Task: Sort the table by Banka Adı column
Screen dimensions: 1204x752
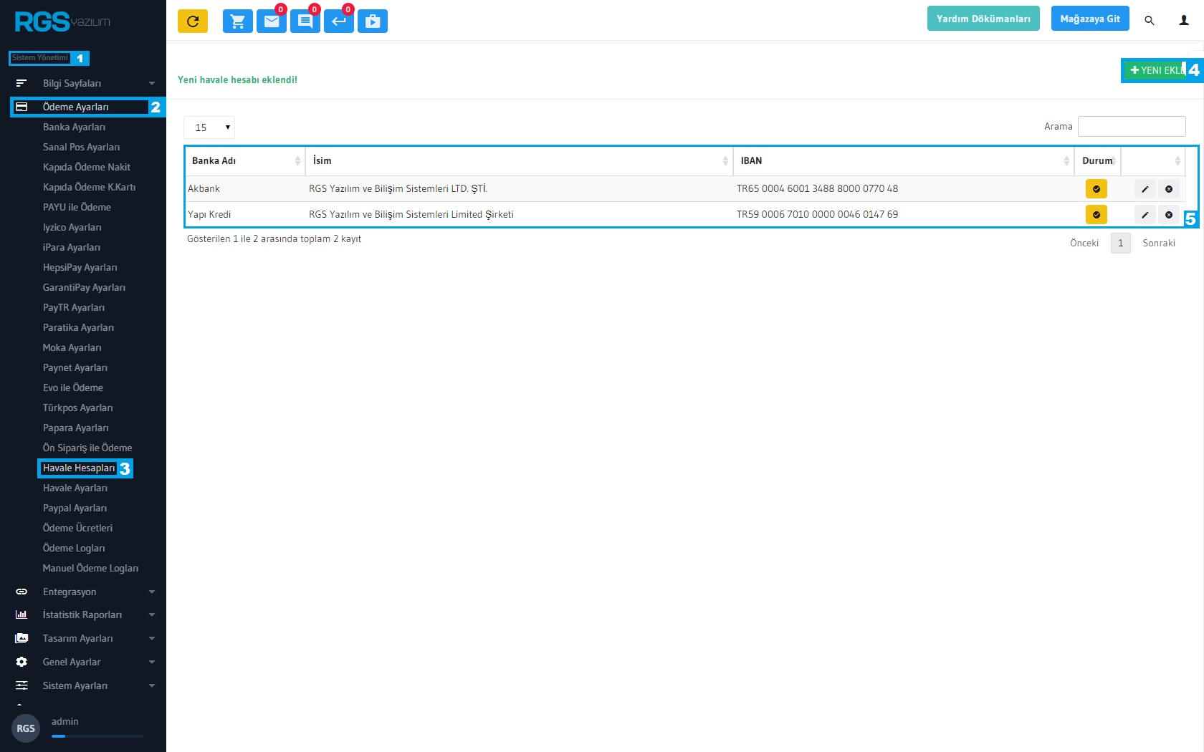Action: click(x=245, y=161)
